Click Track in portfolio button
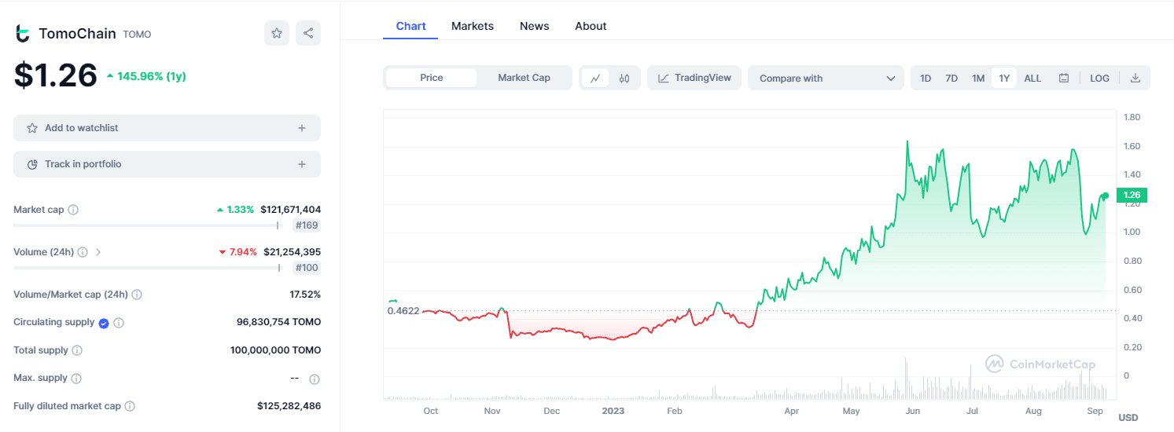Image resolution: width=1174 pixels, height=432 pixels. coord(167,164)
